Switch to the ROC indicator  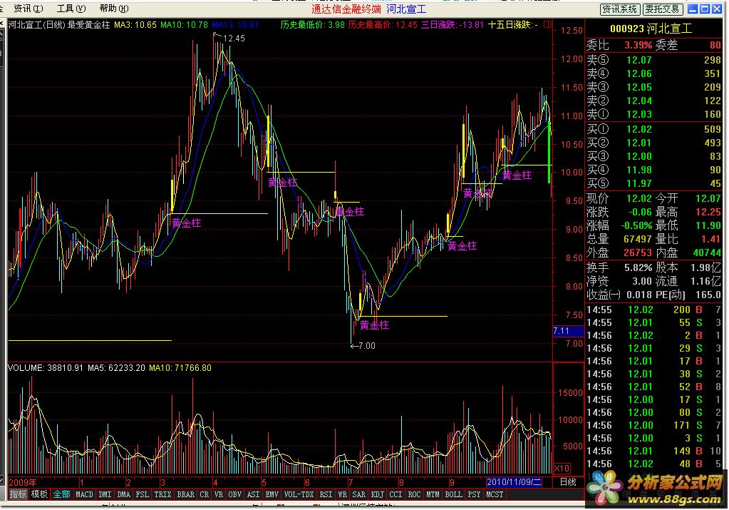click(414, 494)
